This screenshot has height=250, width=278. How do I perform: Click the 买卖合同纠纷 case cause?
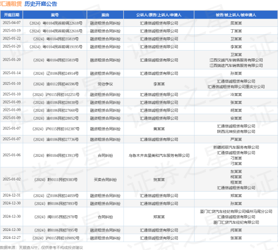point(105,179)
